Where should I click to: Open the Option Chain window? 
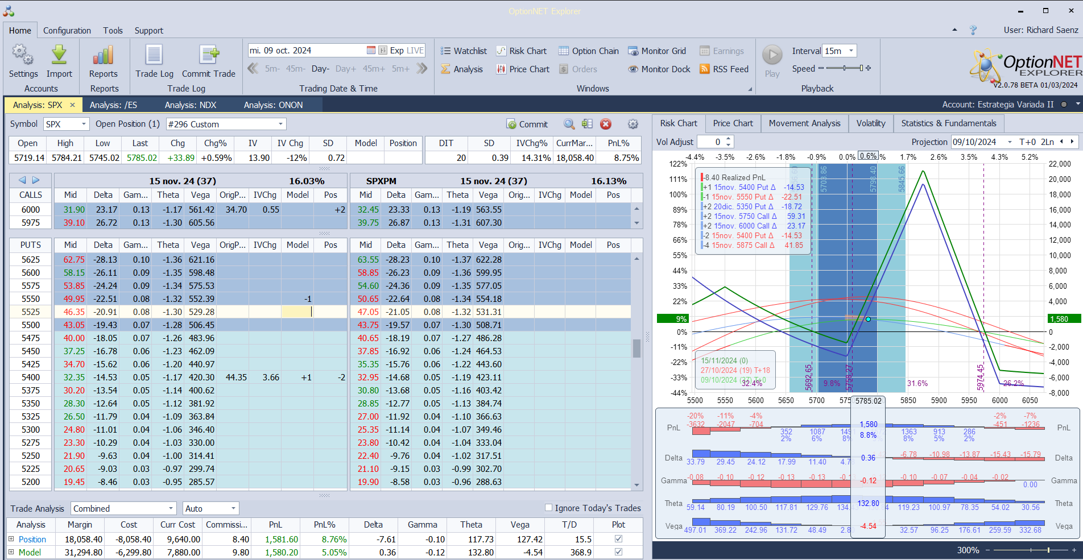(589, 51)
